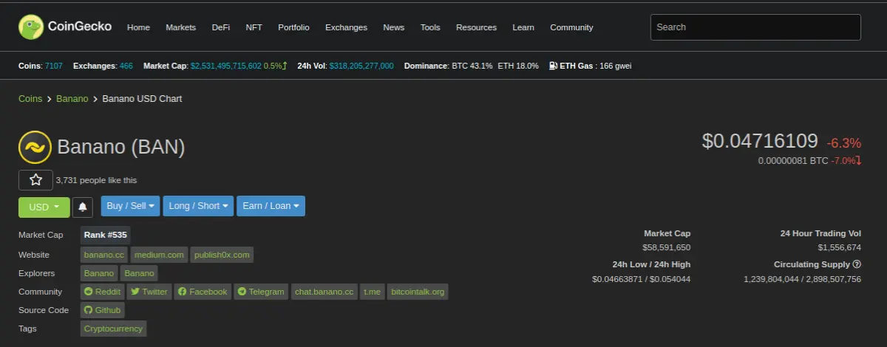Open the Community menu item
Viewport: 887px width, 347px height.
[571, 27]
